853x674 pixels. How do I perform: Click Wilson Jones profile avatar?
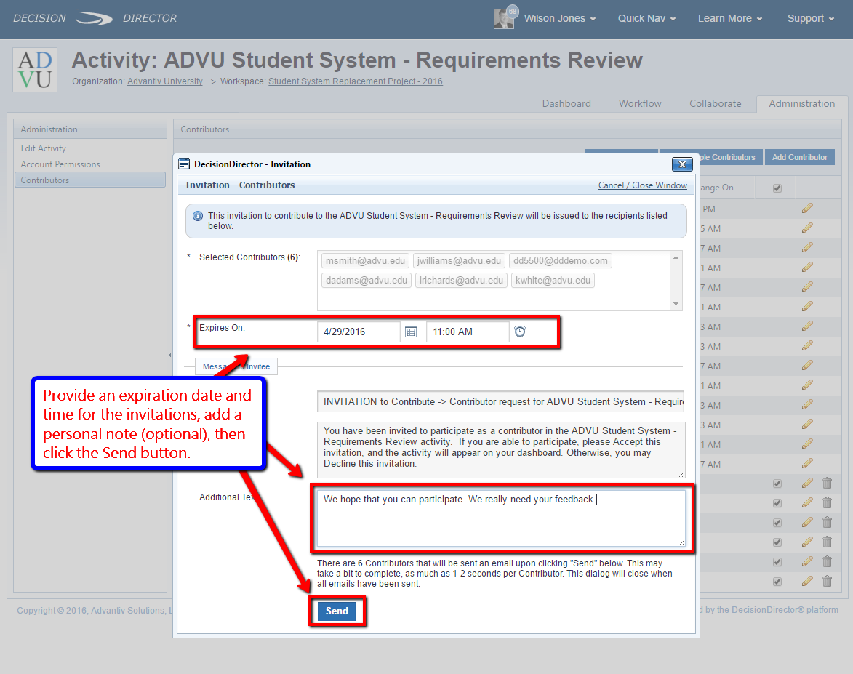click(x=504, y=18)
